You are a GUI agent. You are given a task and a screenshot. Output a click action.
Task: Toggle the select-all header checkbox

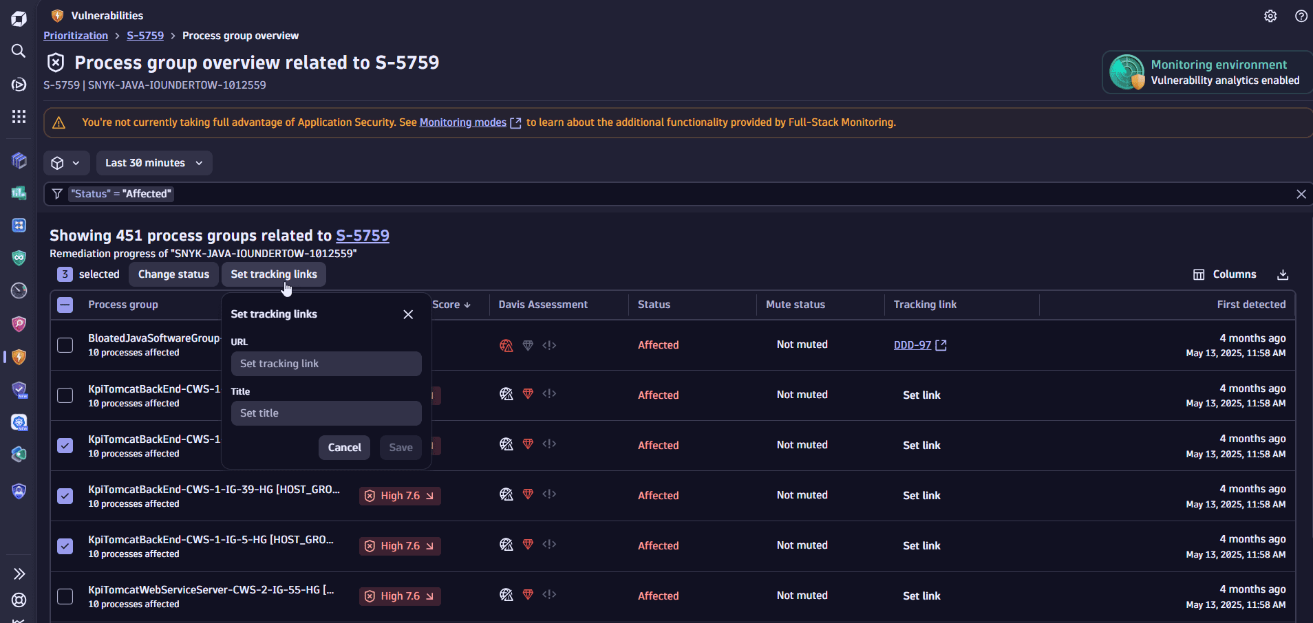click(x=65, y=305)
